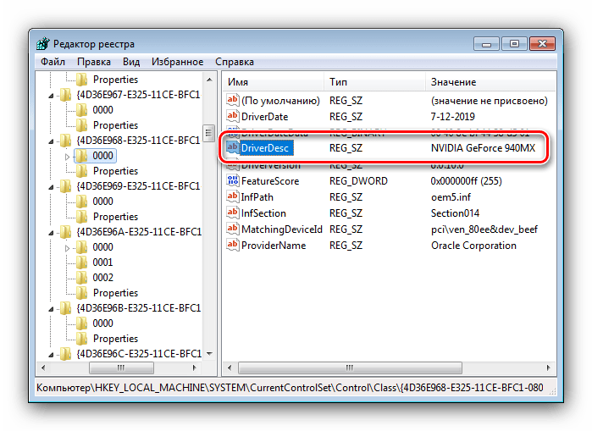Select the FeatureScore value name

270,181
